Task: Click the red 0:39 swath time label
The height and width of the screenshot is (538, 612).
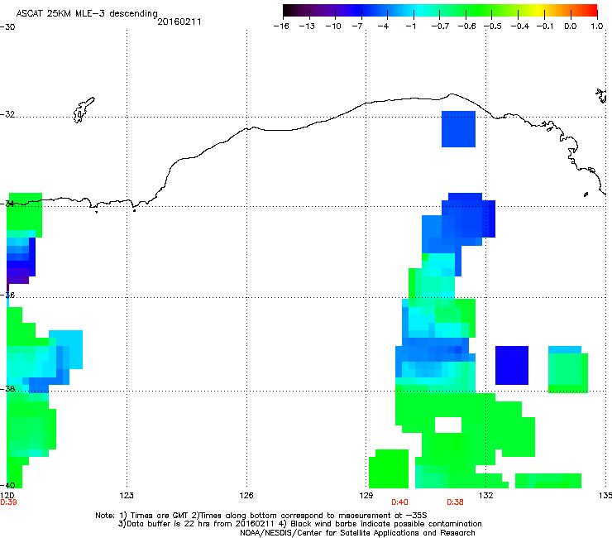Action: tap(8, 502)
